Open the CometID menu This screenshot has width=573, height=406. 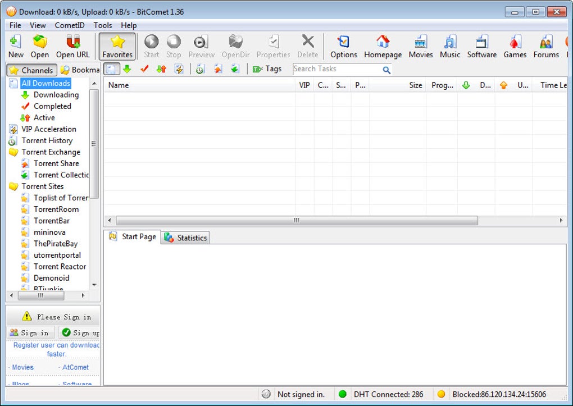click(70, 25)
